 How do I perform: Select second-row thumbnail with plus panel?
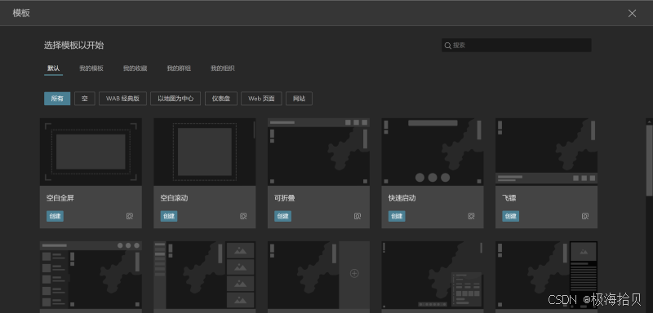pos(318,276)
